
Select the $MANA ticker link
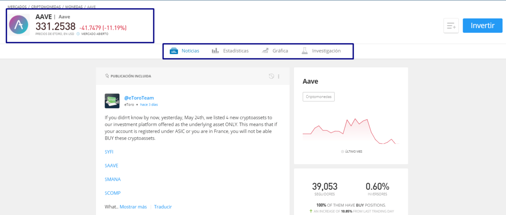(113, 179)
